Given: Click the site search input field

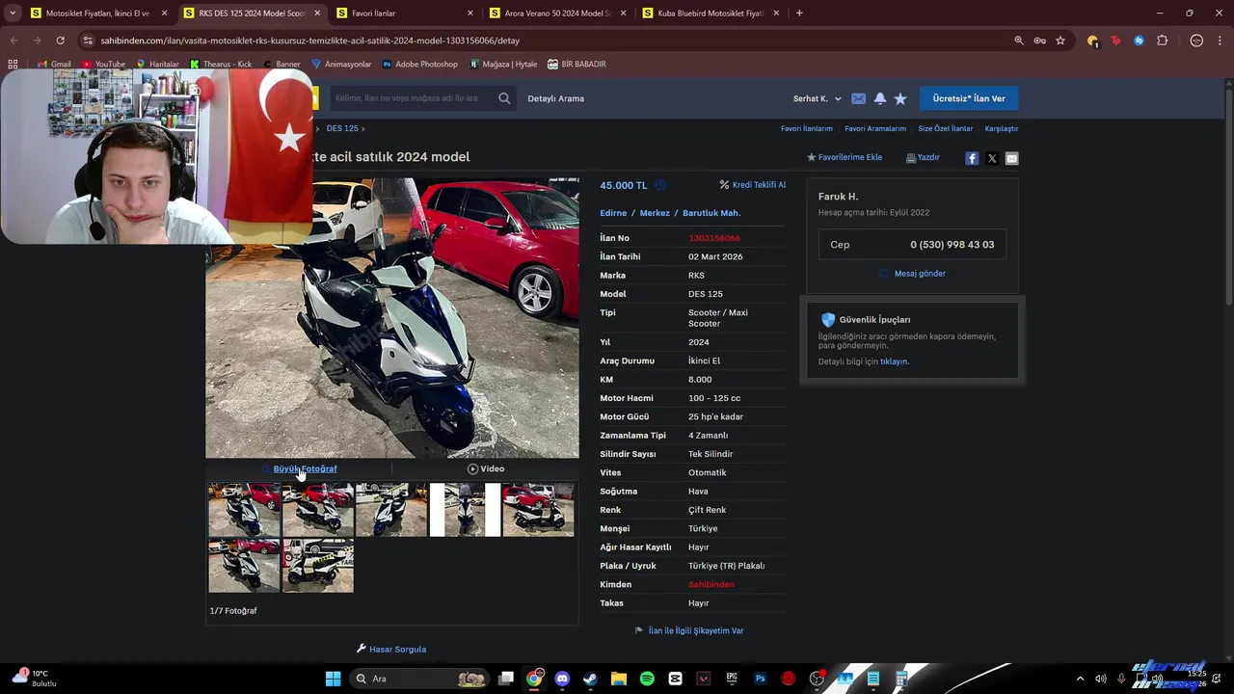Looking at the screenshot, I should 413,98.
